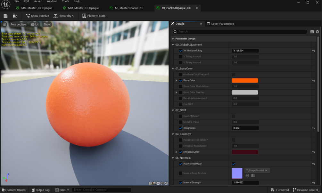Collapse the 02_ORM group

[173, 110]
